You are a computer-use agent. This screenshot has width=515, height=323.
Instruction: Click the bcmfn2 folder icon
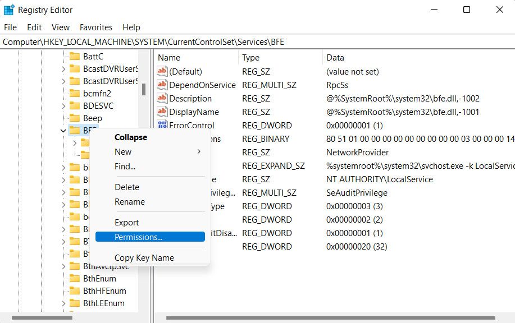(75, 94)
